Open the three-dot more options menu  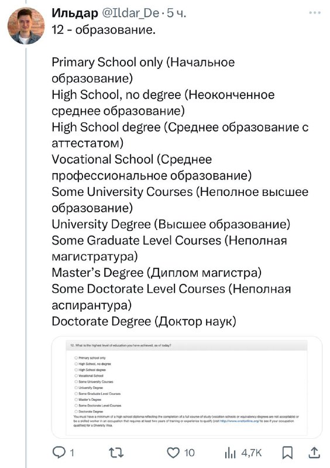pyautogui.click(x=315, y=13)
